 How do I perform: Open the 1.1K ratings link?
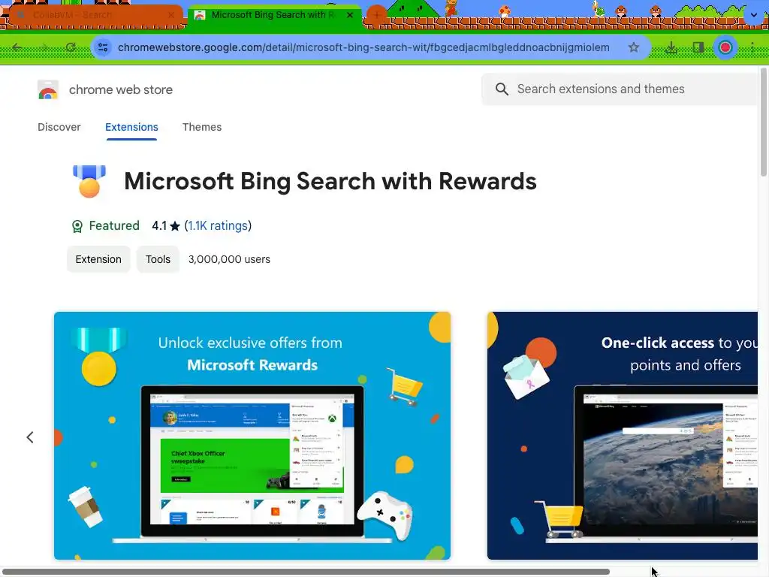(x=218, y=225)
